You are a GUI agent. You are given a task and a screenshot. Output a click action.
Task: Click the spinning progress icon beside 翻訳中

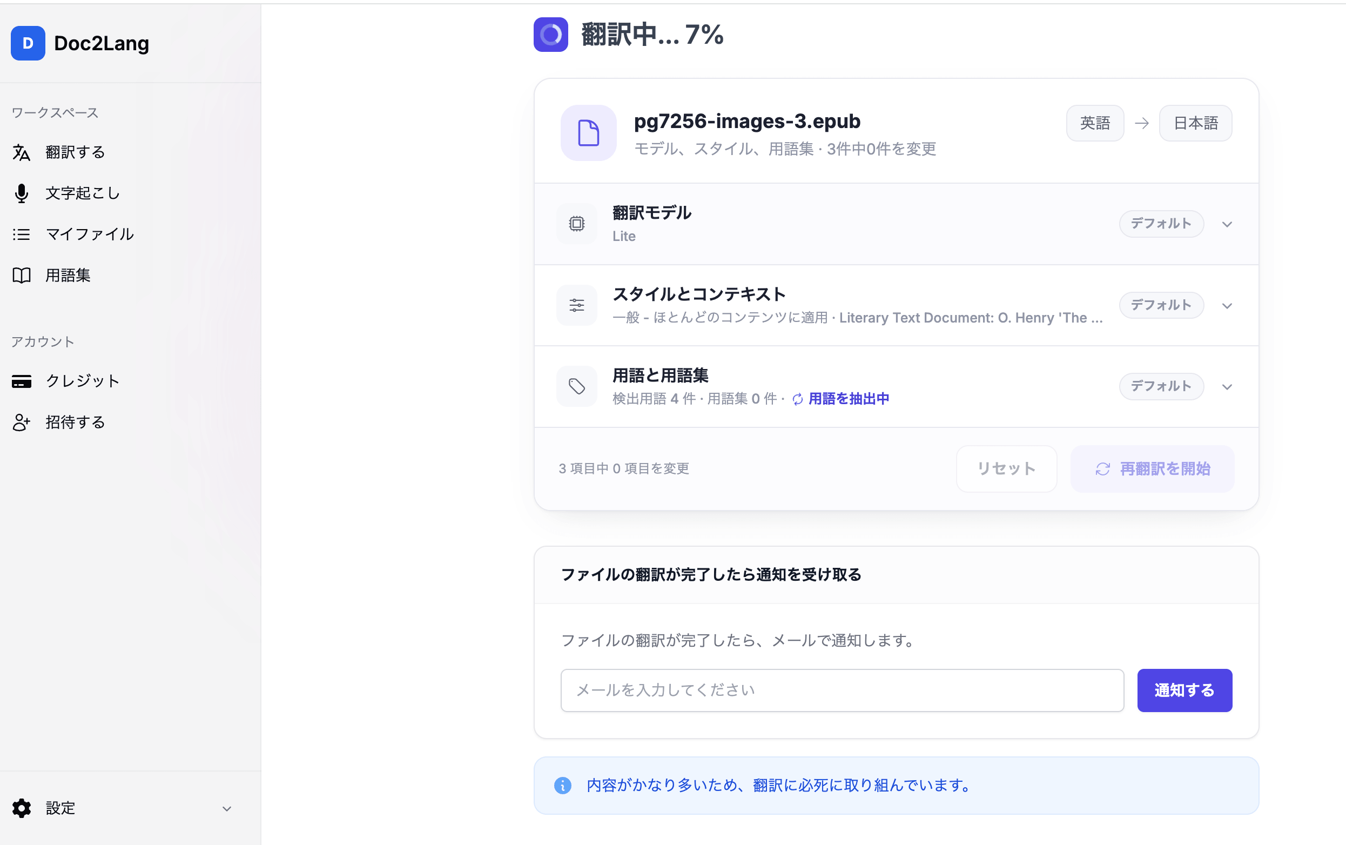coord(550,35)
